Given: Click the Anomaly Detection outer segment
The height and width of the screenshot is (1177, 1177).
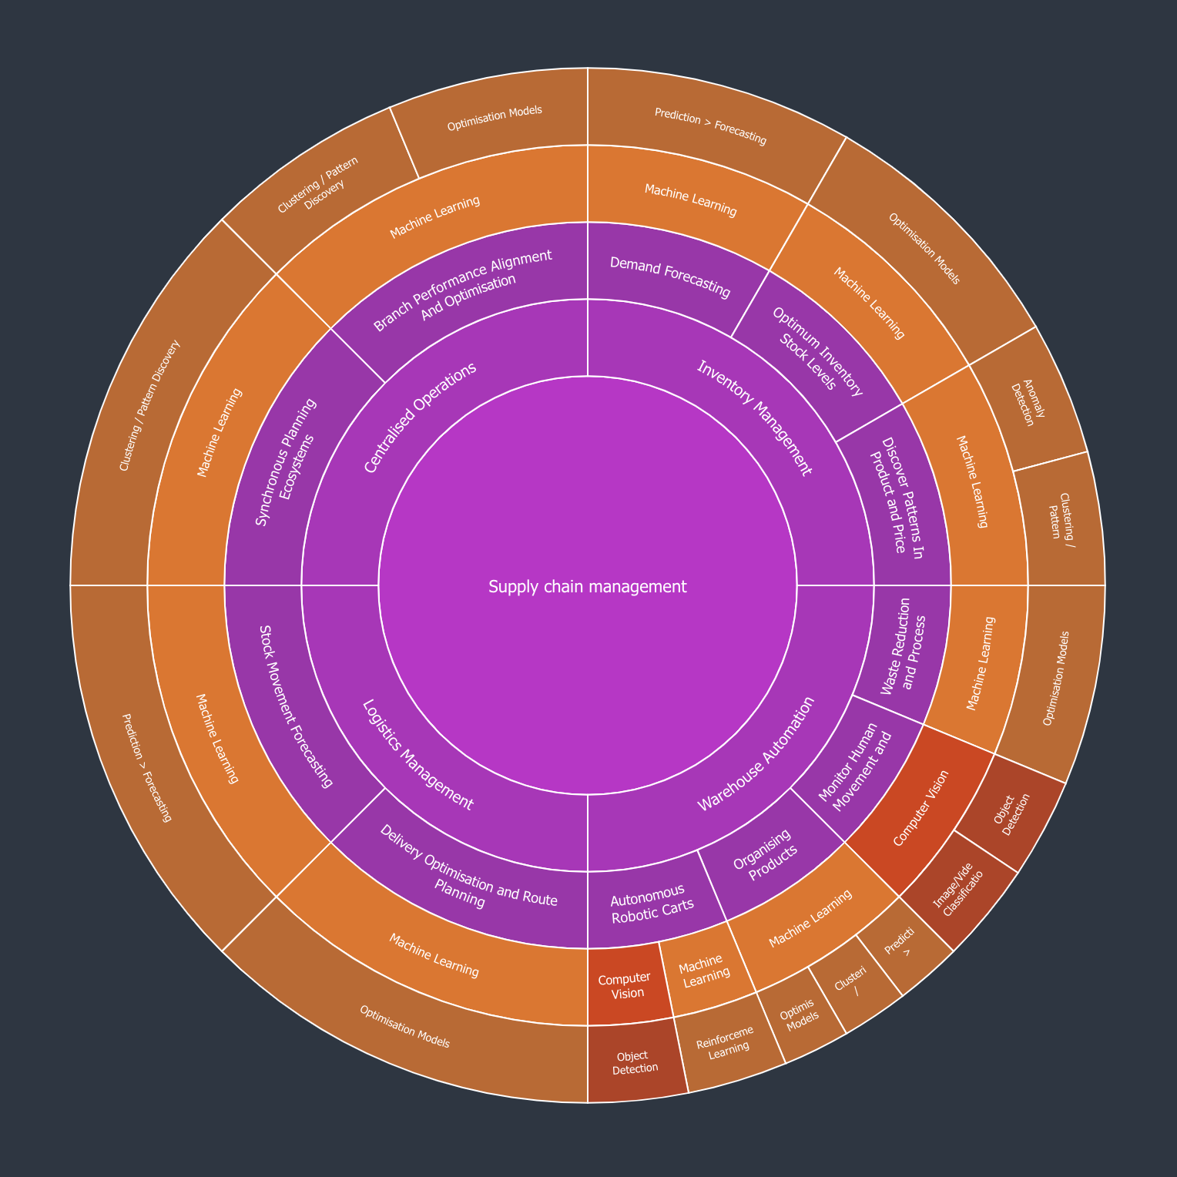Looking at the screenshot, I should coord(1029,404).
